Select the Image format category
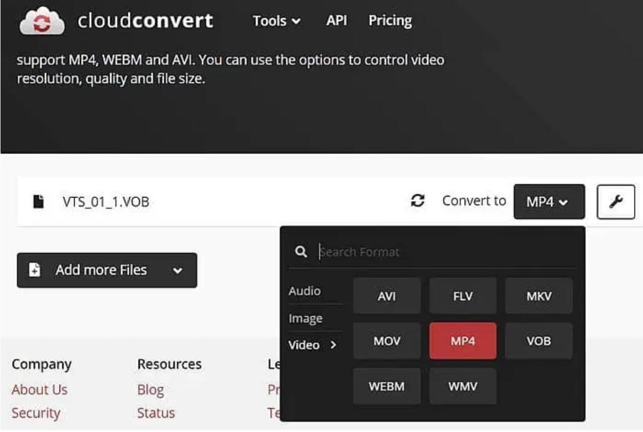Image resolution: width=643 pixels, height=432 pixels. point(306,318)
